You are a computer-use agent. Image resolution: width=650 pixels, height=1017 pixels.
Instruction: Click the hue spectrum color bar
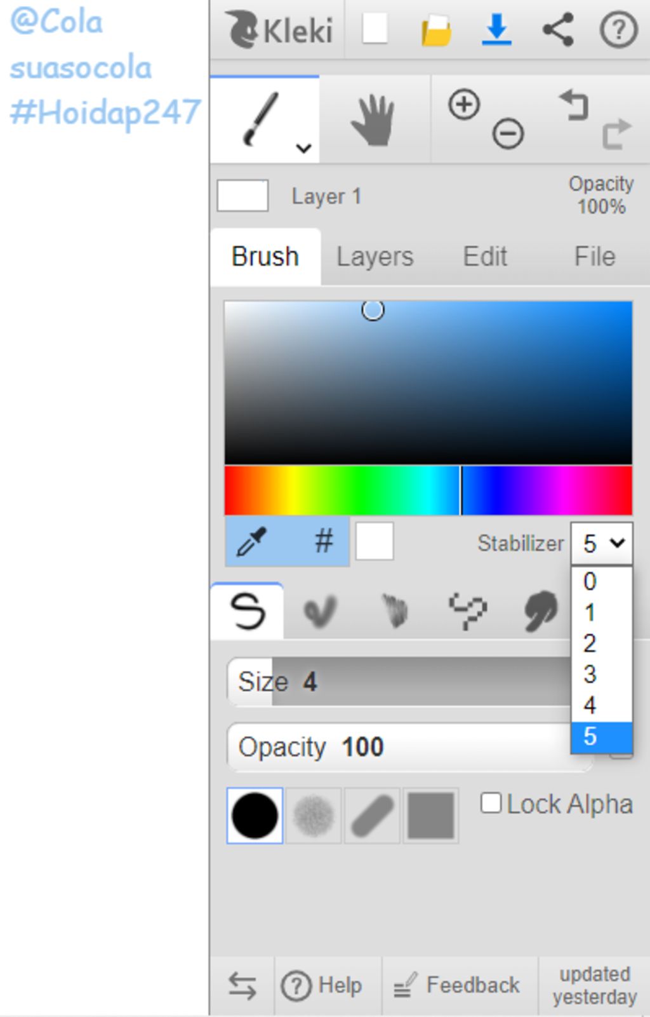(428, 490)
